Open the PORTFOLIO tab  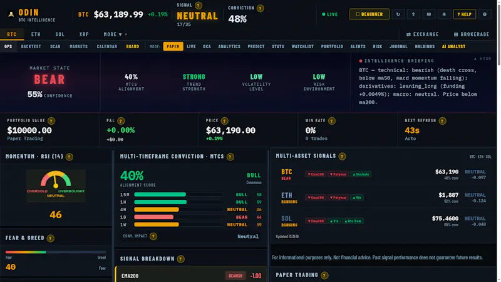click(332, 46)
